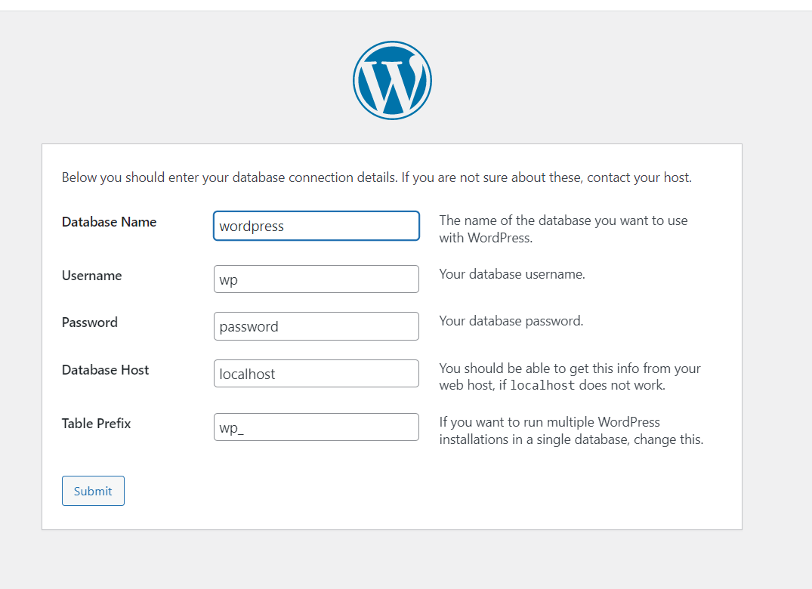
Task: Click the multiple WordPress installations hint text
Action: pyautogui.click(x=570, y=430)
